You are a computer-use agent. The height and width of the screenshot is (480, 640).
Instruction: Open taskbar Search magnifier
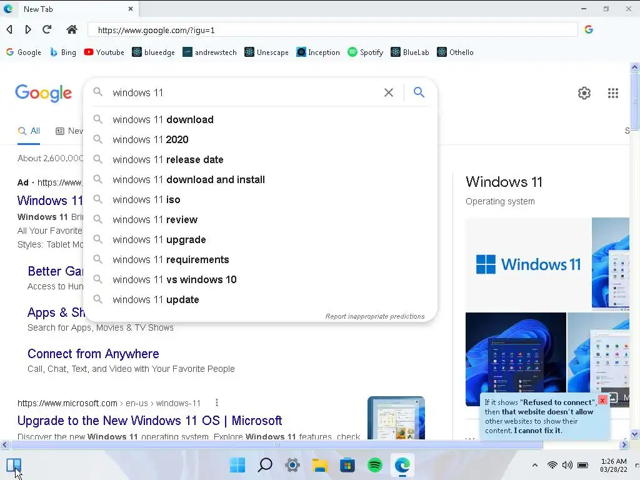coord(265,465)
